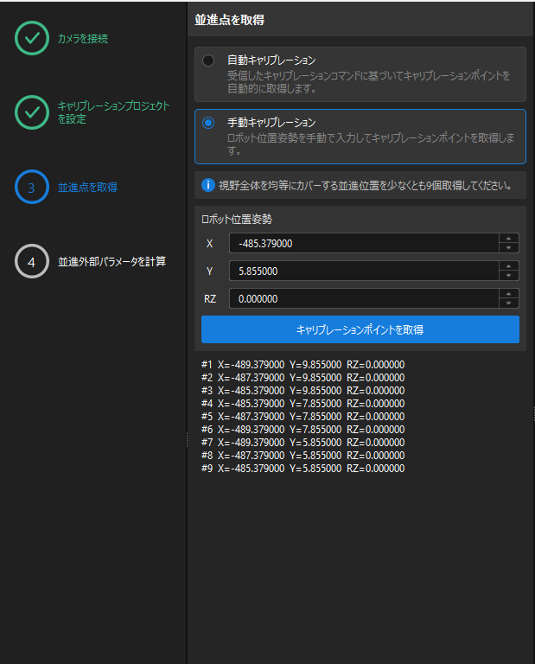Viewport: 535px width, 664px height.
Task: Click the Y position input field
Action: (364, 271)
